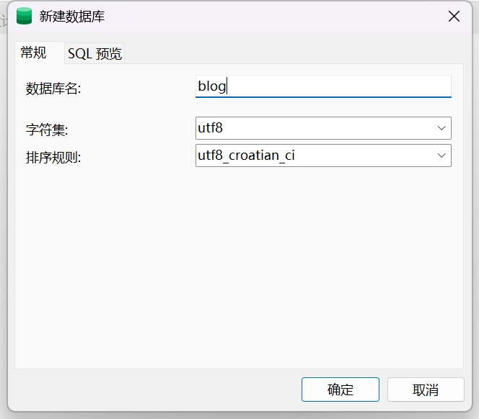Confirm with the 确定 button

(x=340, y=389)
